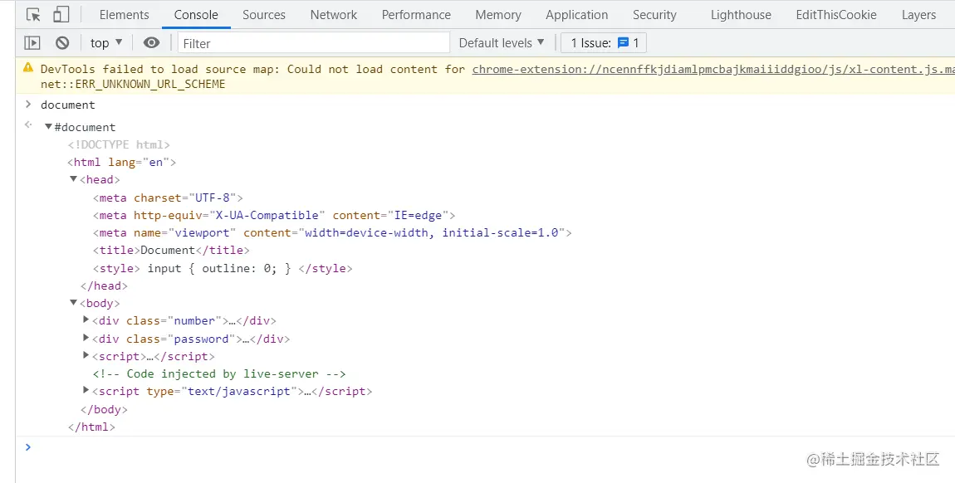Screen dimensions: 955x483
Task: Activate the inspect element picker icon
Action: tap(33, 15)
